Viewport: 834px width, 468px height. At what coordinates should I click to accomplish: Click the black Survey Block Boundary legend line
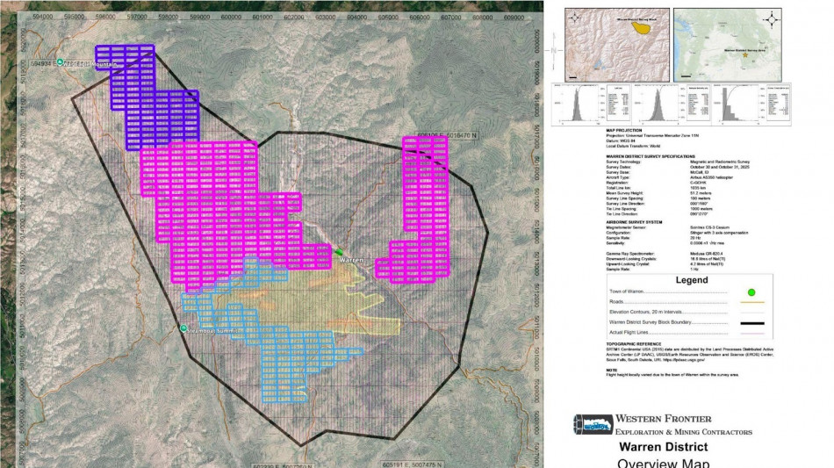click(x=751, y=324)
